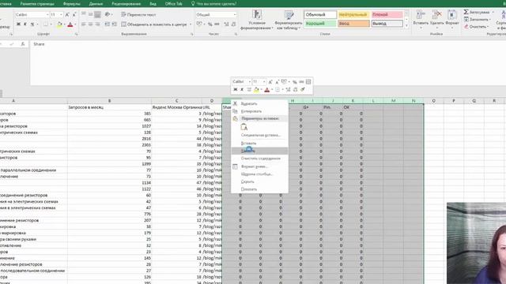Click paste option icon in context menu

244,127
